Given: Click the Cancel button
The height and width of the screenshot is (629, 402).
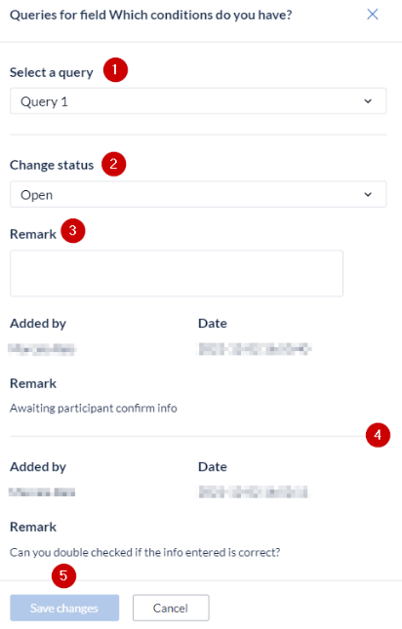Looking at the screenshot, I should pos(171,608).
